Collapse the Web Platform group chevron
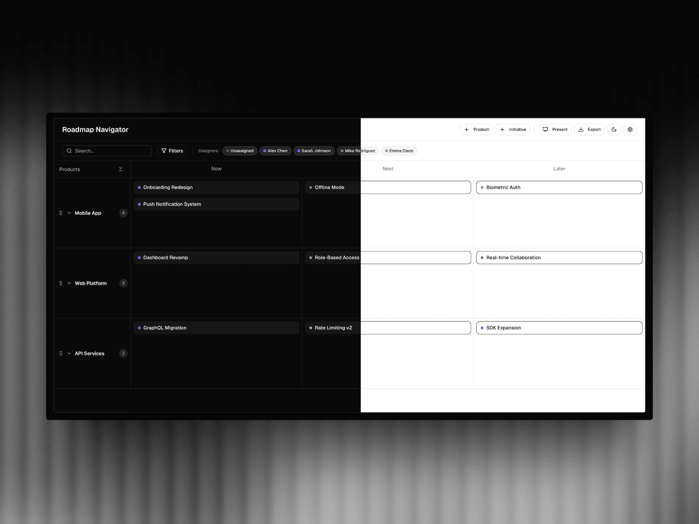The width and height of the screenshot is (699, 524). tap(69, 283)
